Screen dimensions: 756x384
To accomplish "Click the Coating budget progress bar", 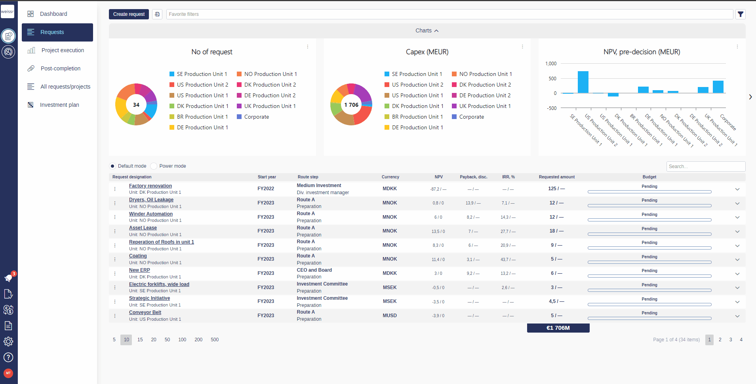I will point(649,262).
